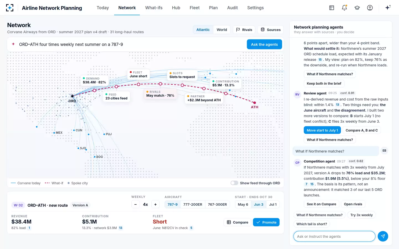399x249 pixels.
Task: Click Keep both in the brief
Action: click(x=324, y=83)
